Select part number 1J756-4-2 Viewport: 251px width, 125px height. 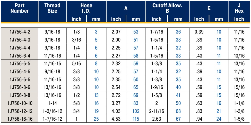20,32
